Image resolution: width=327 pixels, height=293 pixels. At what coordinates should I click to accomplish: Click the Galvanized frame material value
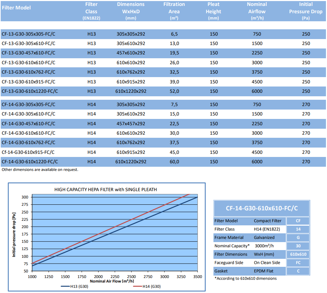coord(264,238)
